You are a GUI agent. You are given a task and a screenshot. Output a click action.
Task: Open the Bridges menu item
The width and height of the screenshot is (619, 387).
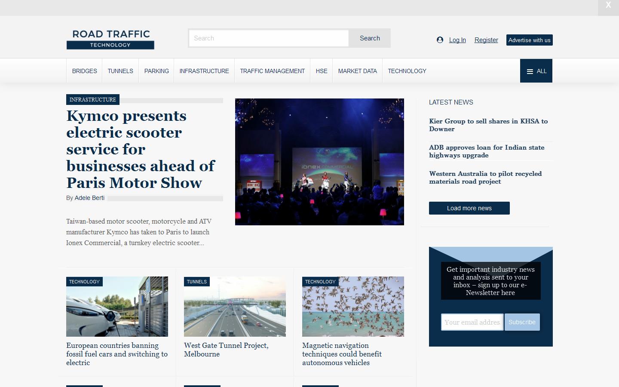(x=84, y=71)
